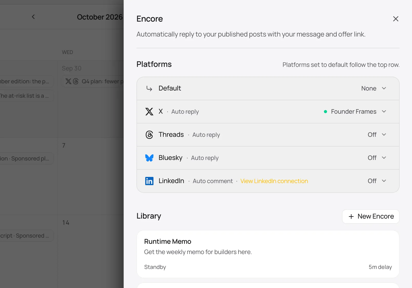The image size is (412, 288).
Task: Click the Threads platform icon
Action: click(149, 135)
